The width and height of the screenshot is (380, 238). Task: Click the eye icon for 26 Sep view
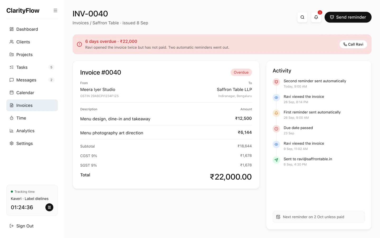(276, 98)
